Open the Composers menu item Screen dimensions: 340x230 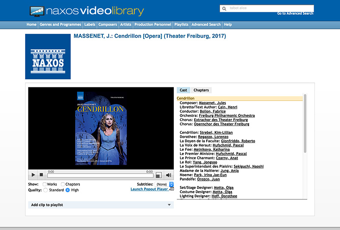[x=108, y=25]
